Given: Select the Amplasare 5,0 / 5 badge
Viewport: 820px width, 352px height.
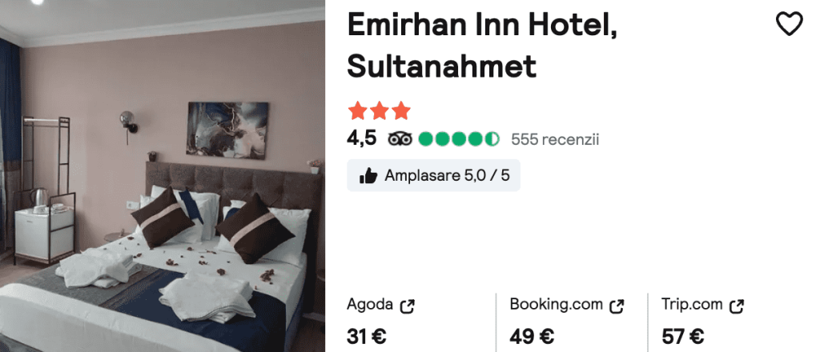Looking at the screenshot, I should click(x=433, y=175).
